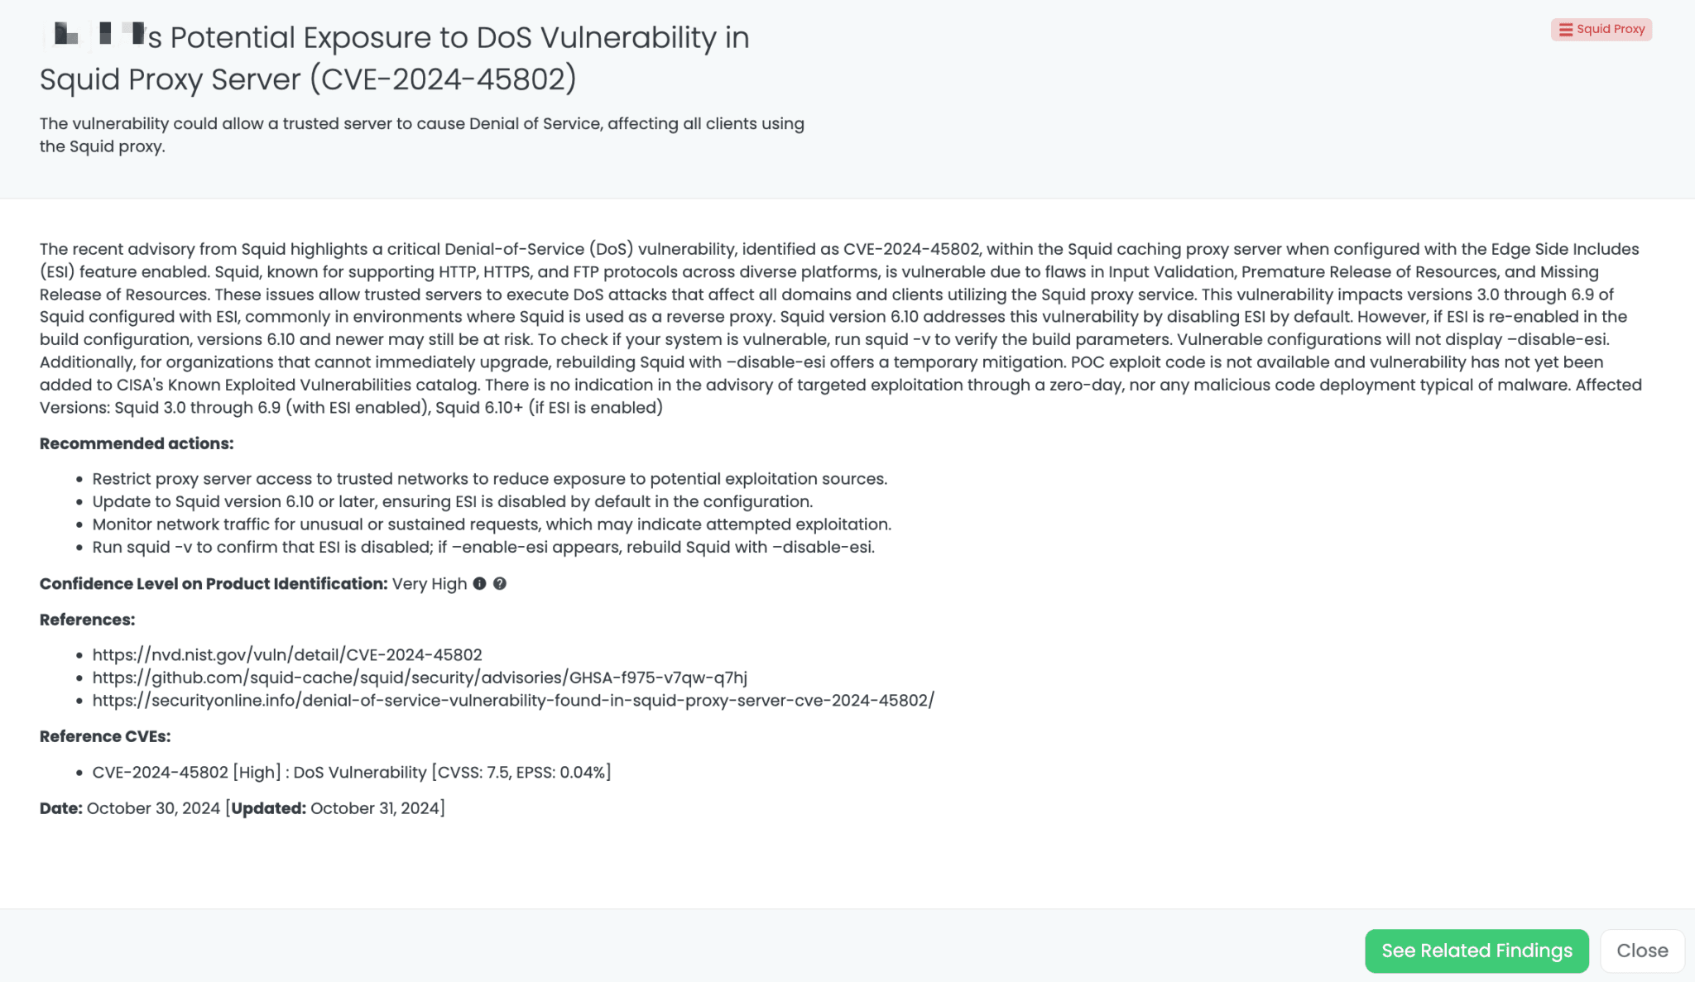The height and width of the screenshot is (982, 1695).
Task: Click the See Related Findings button
Action: (1476, 951)
